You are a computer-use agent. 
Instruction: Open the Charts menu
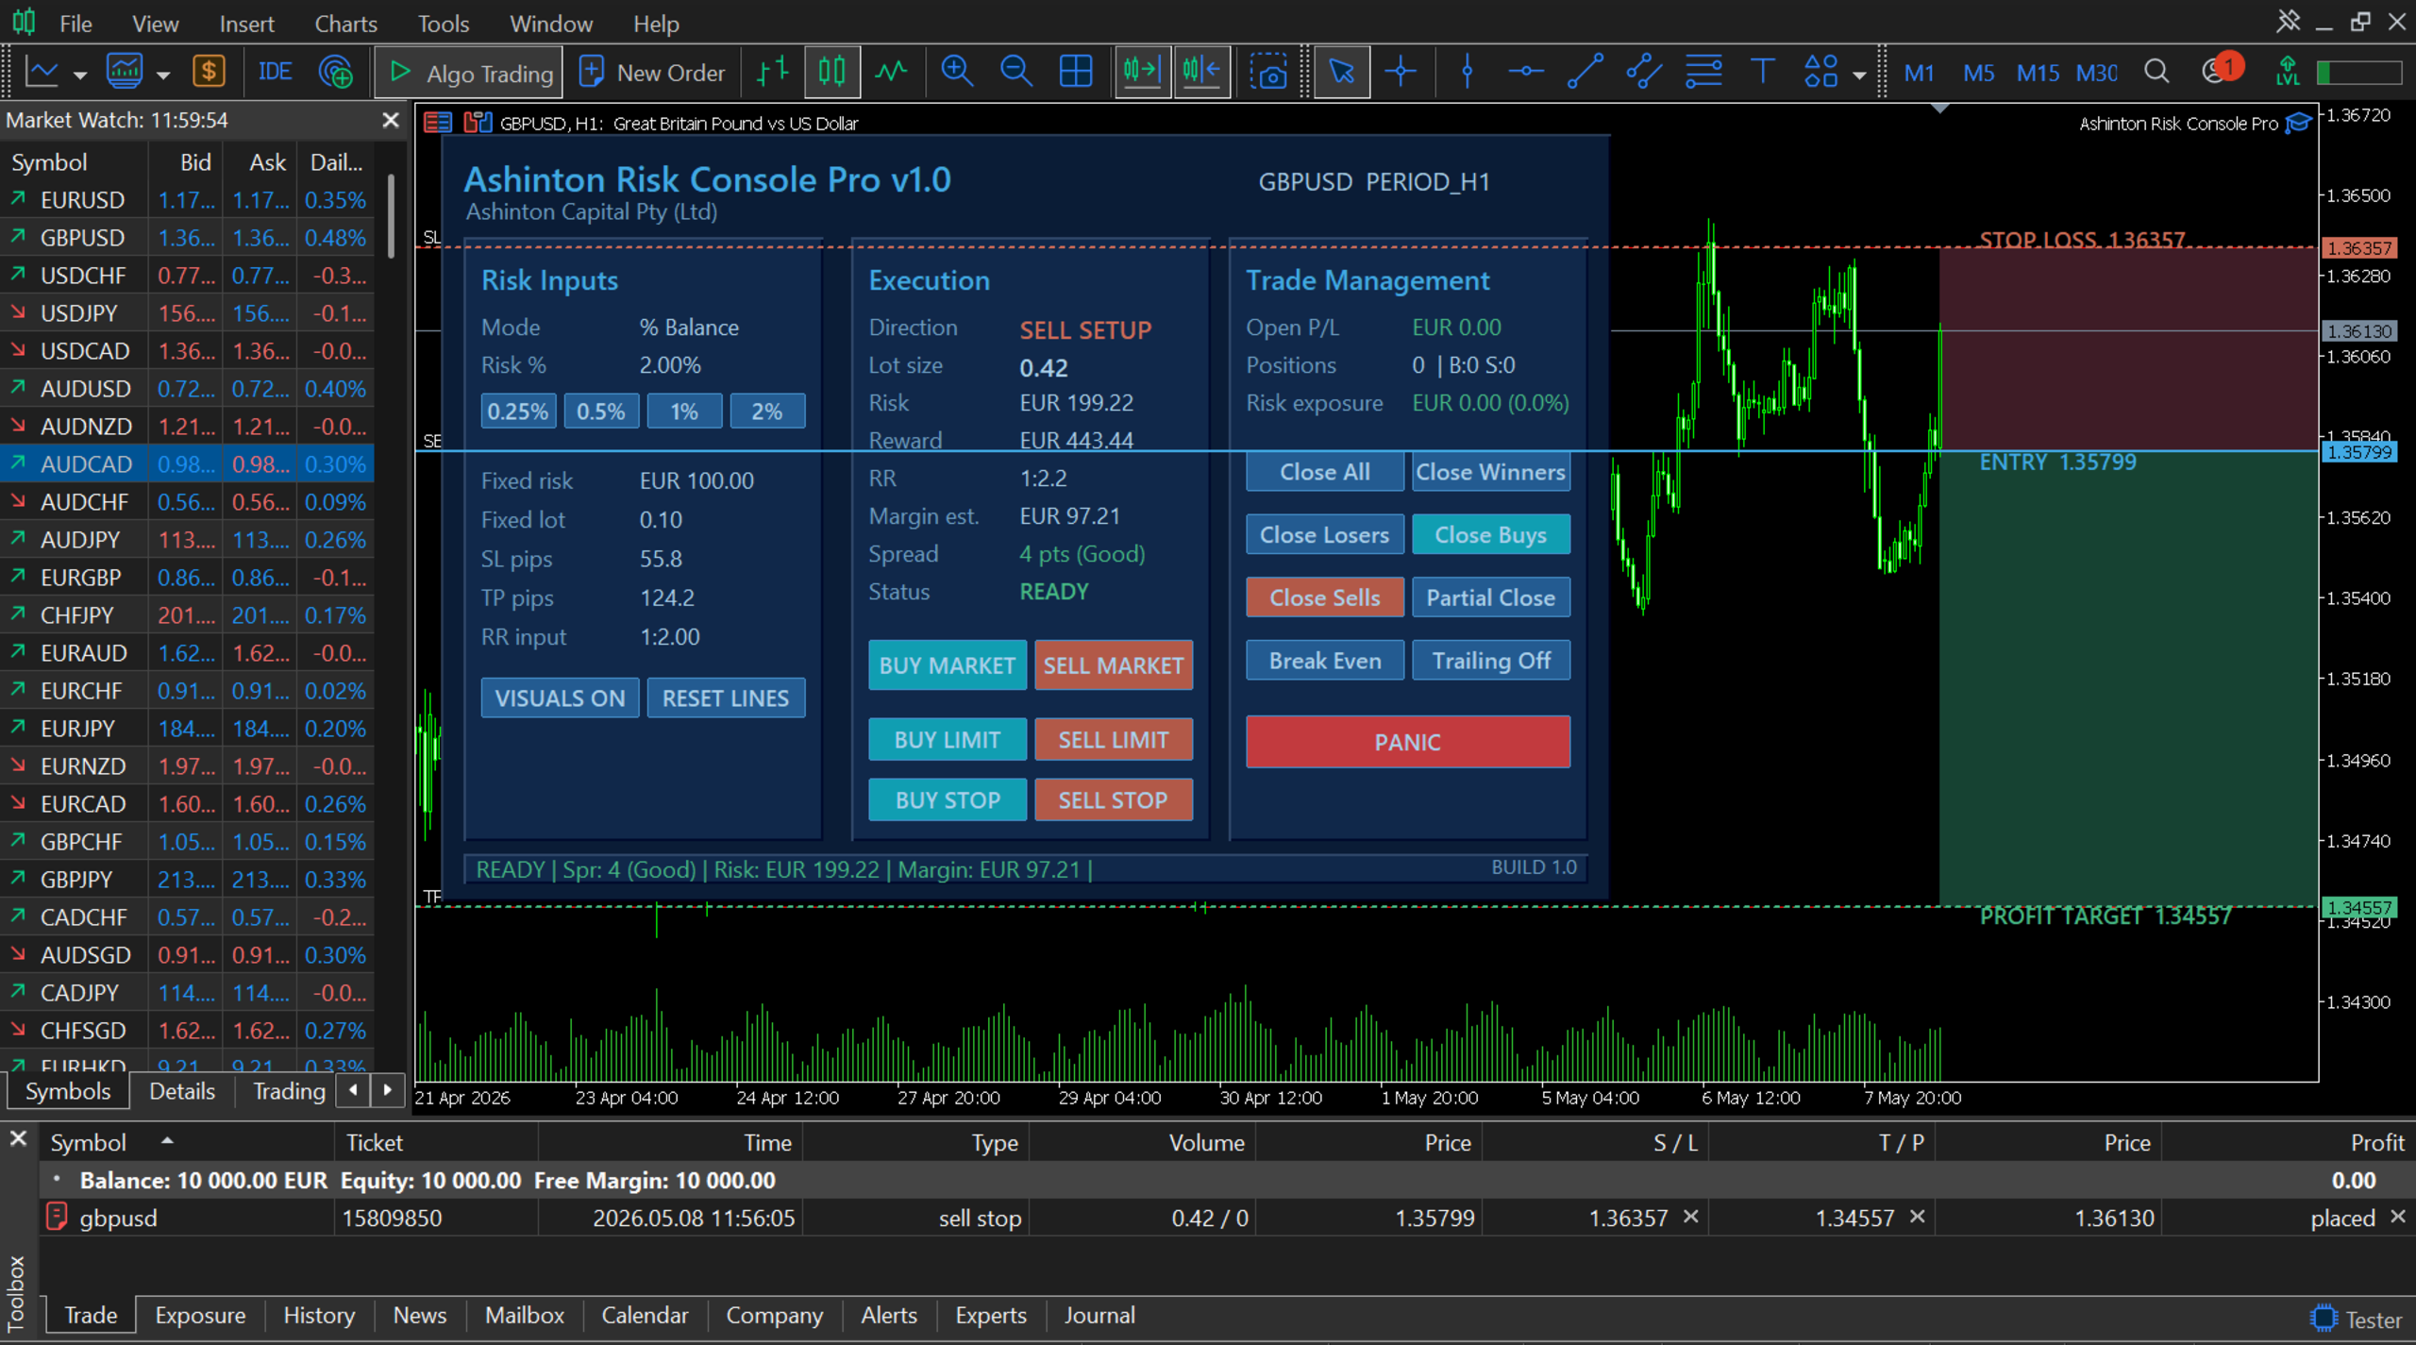coord(345,24)
